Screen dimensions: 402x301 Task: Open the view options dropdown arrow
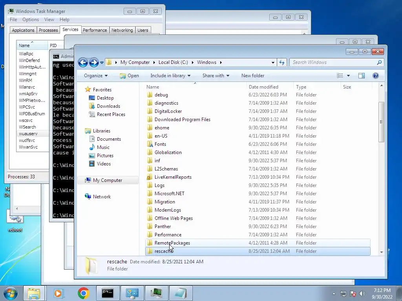coord(348,76)
